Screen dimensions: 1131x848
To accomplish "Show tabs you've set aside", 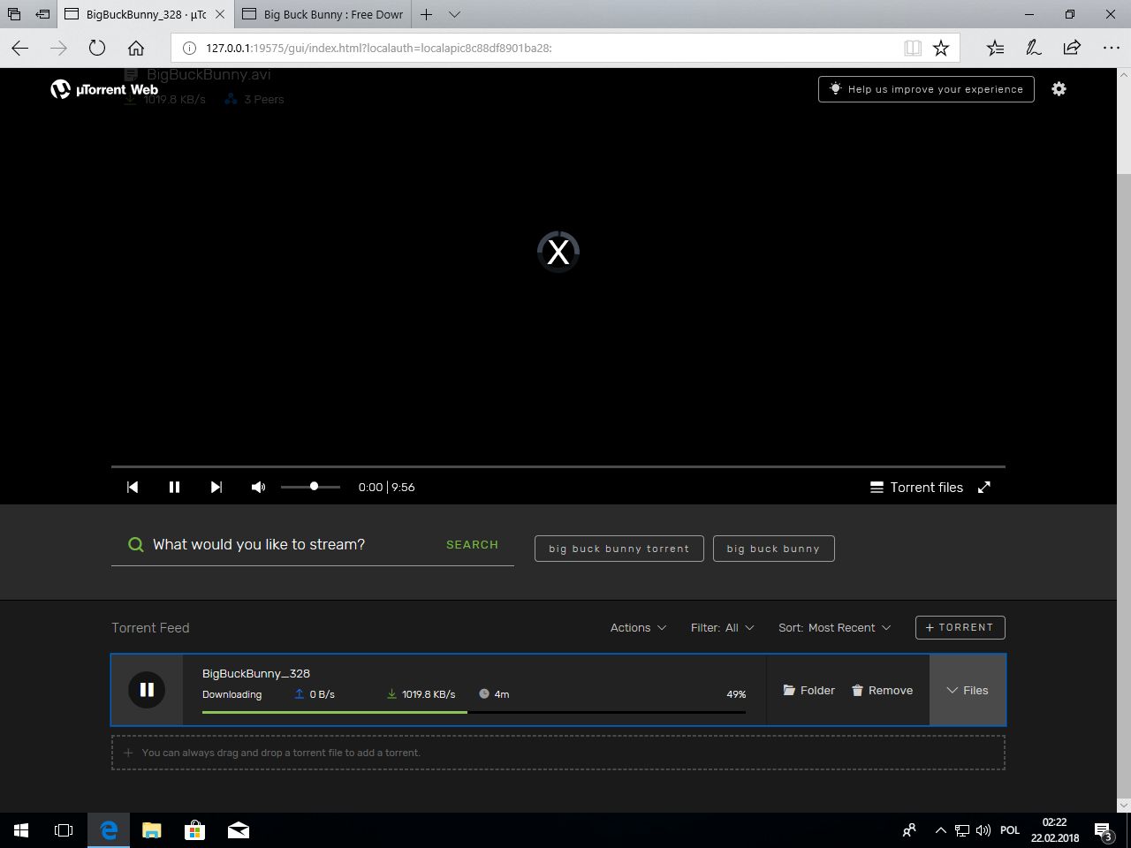I will point(14,14).
